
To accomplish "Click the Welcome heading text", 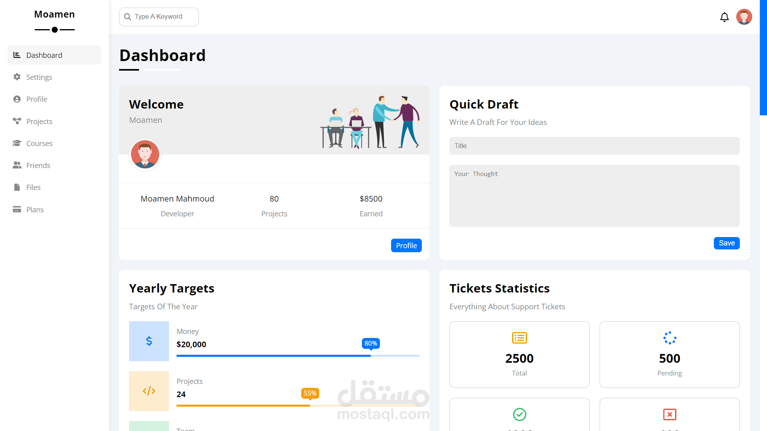I will click(156, 104).
